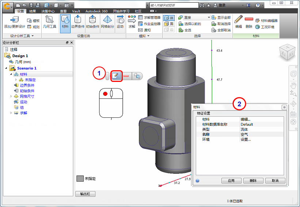
Task: Click the Remove (删除) red ribbon icon
Action: (x=249, y=22)
